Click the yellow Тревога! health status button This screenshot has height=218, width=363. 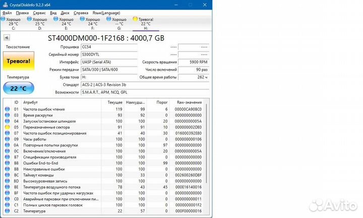(x=19, y=61)
